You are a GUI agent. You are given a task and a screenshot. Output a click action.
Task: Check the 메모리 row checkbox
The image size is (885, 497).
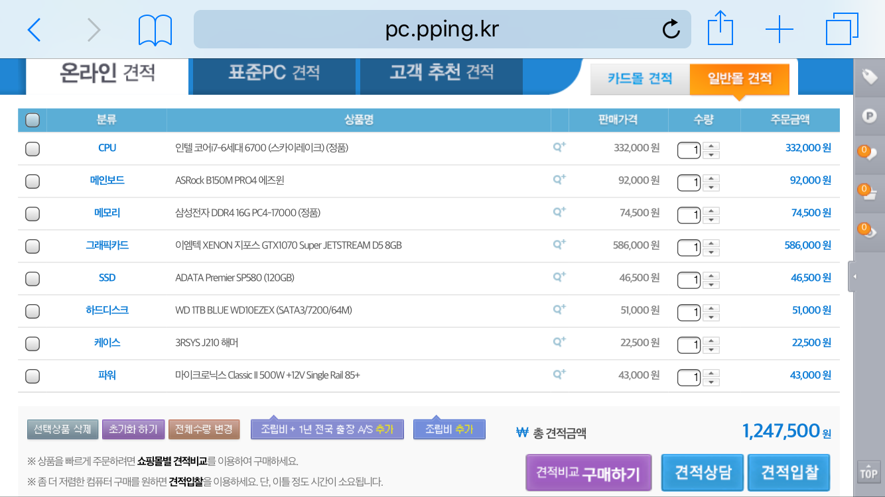coord(32,213)
